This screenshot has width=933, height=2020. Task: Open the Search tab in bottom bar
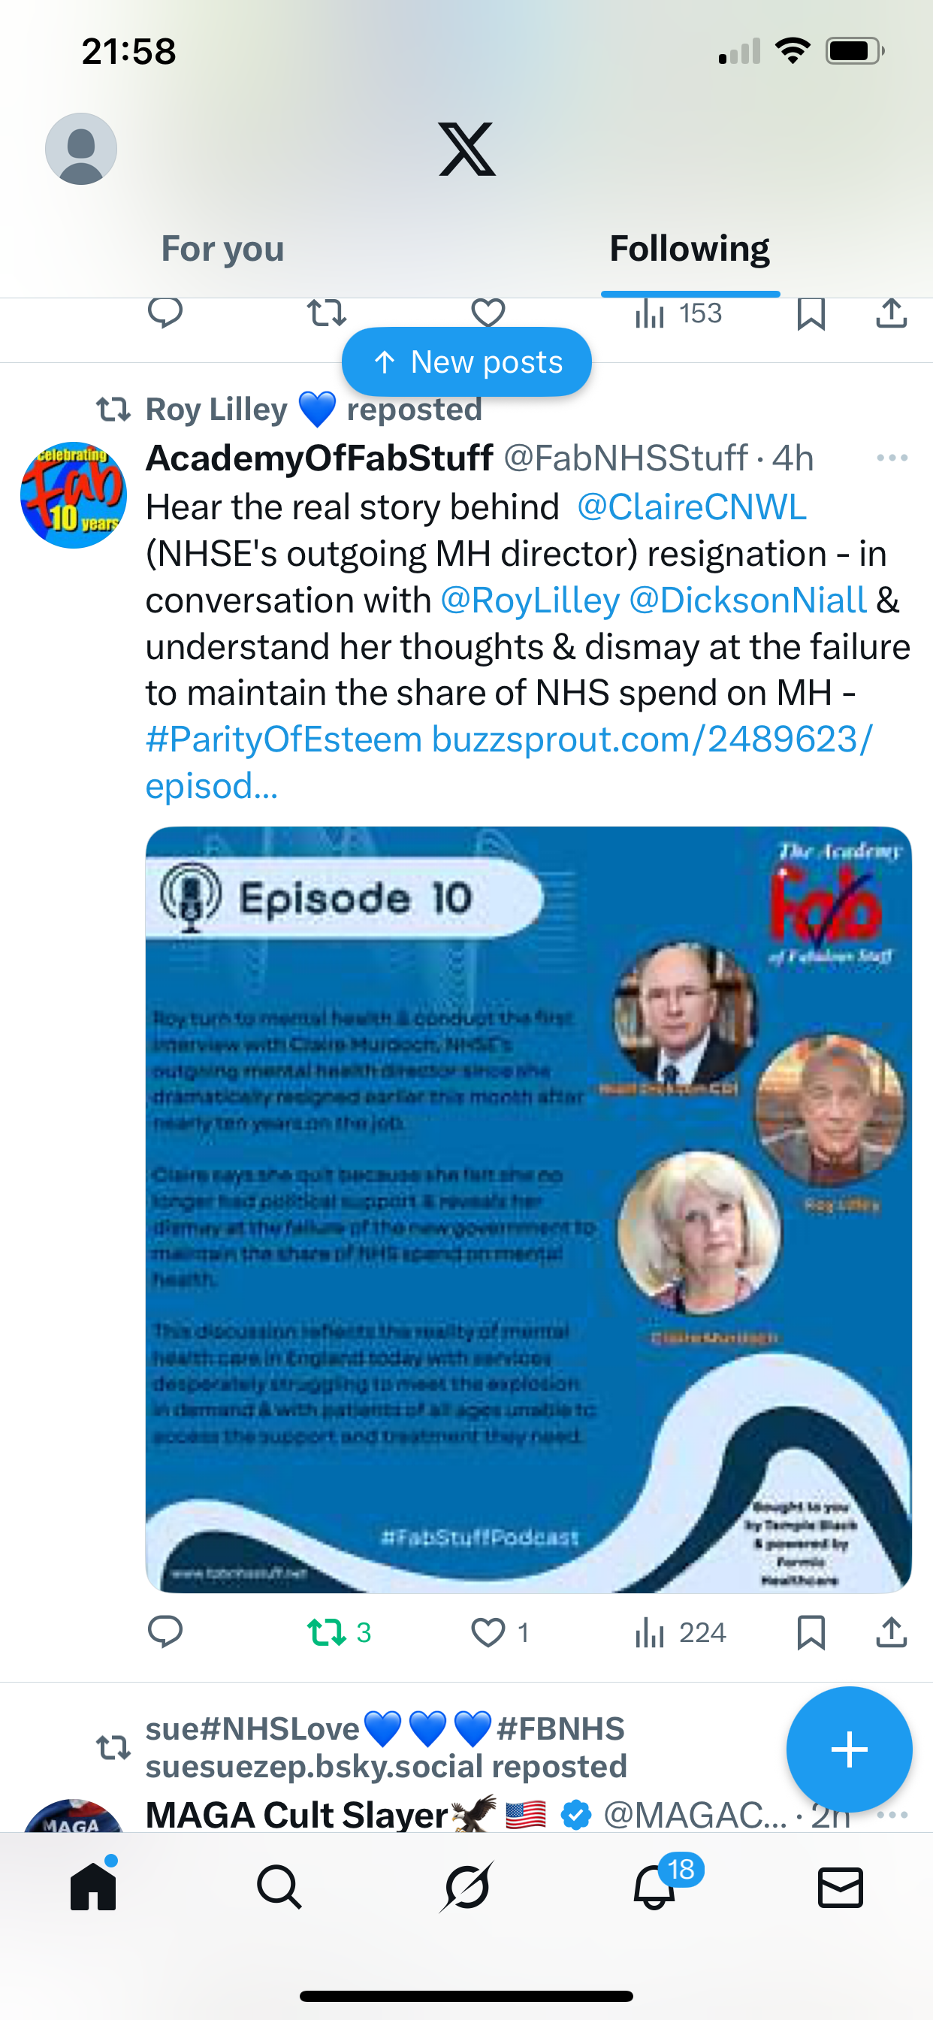tap(279, 1887)
